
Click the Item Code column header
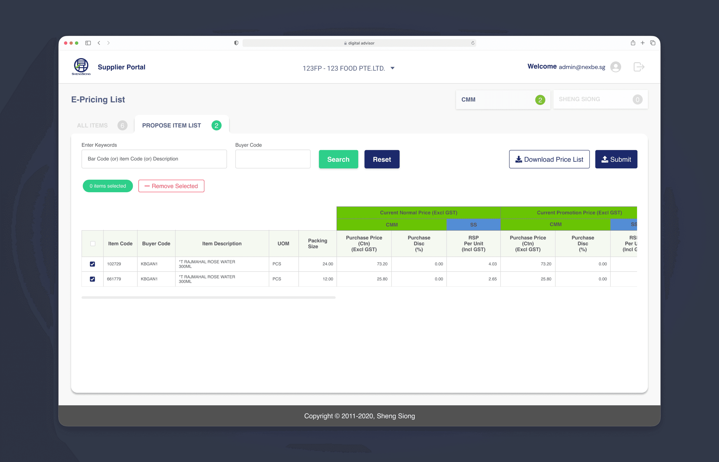120,244
